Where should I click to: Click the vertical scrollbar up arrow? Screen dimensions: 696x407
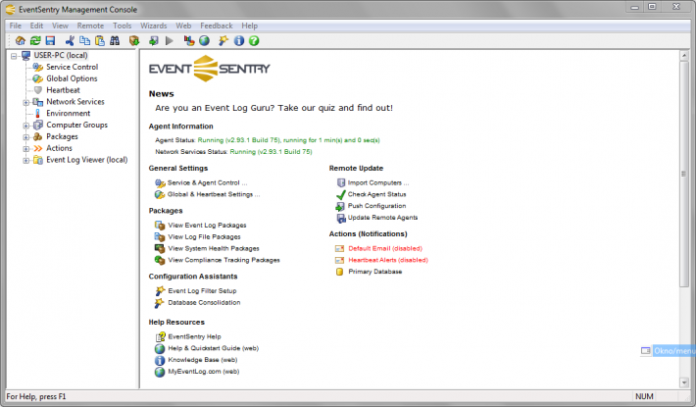click(x=683, y=56)
